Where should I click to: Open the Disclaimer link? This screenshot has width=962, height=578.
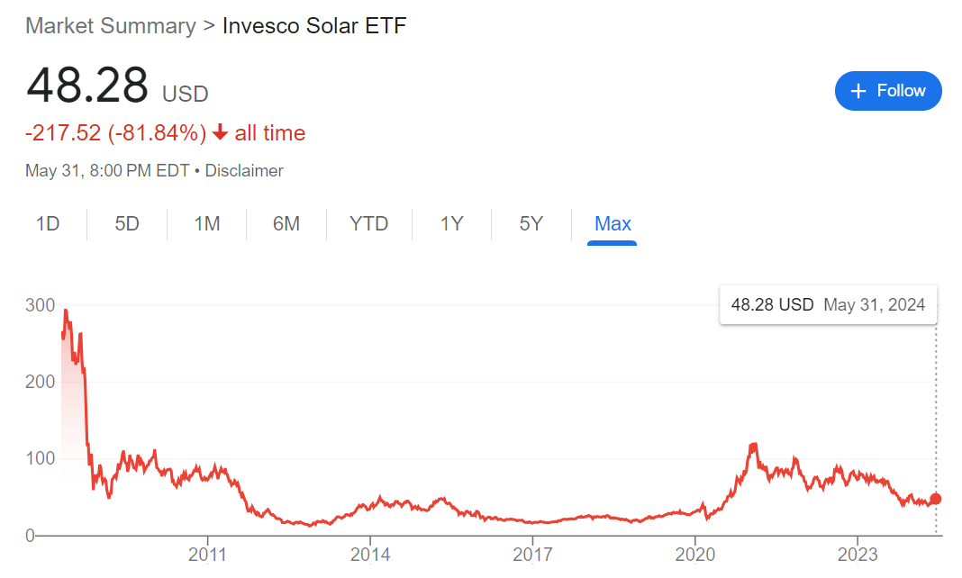[244, 170]
